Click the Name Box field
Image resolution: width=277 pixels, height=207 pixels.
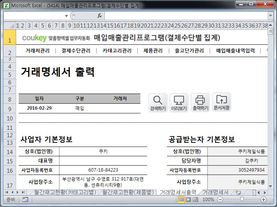(x=34, y=16)
